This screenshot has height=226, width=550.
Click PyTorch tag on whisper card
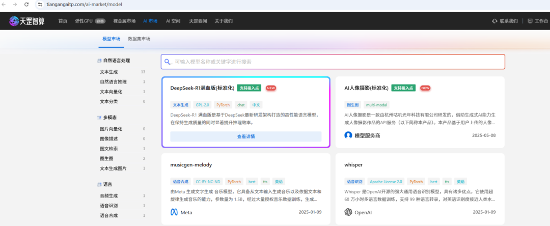coord(416,182)
